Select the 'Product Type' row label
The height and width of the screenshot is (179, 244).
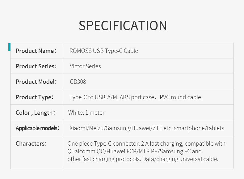35,97
